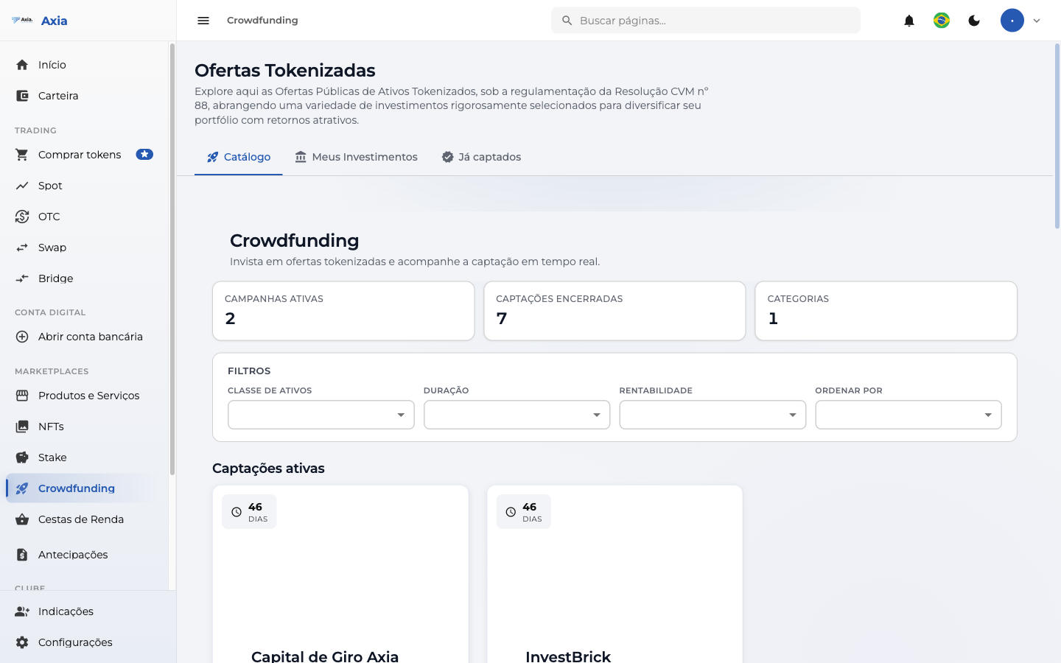Go to Antecipações page
1061x663 pixels.
[83, 555]
